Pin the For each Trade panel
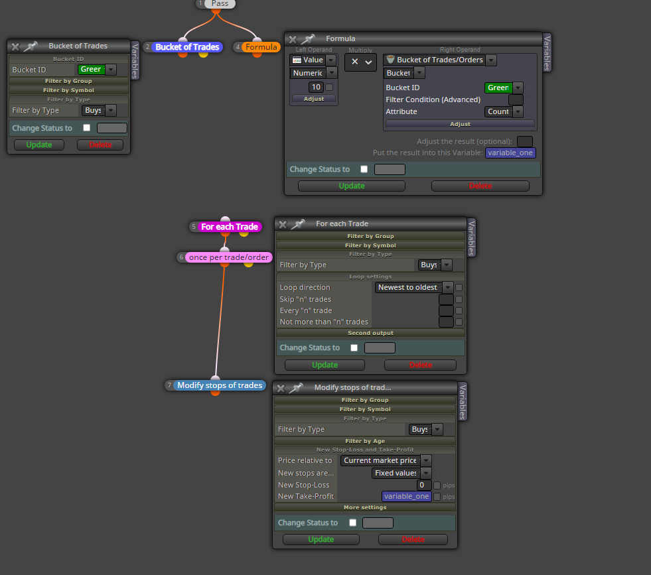 [298, 224]
